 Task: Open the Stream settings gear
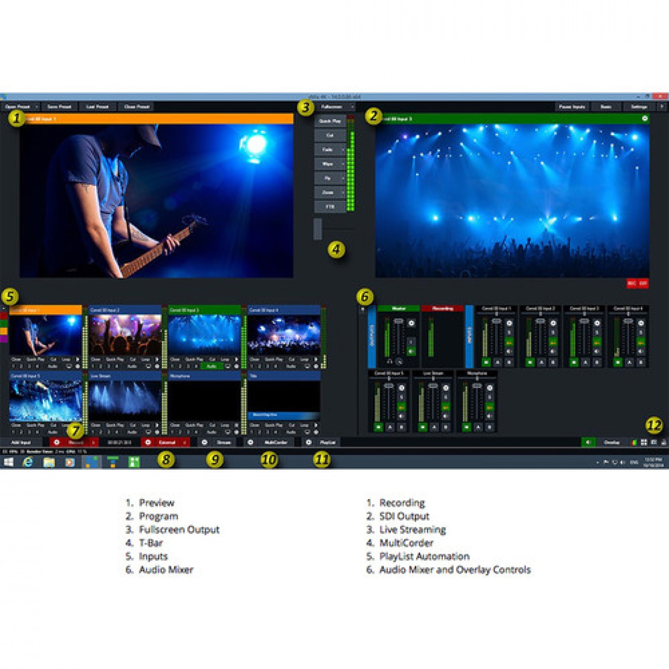click(x=204, y=442)
